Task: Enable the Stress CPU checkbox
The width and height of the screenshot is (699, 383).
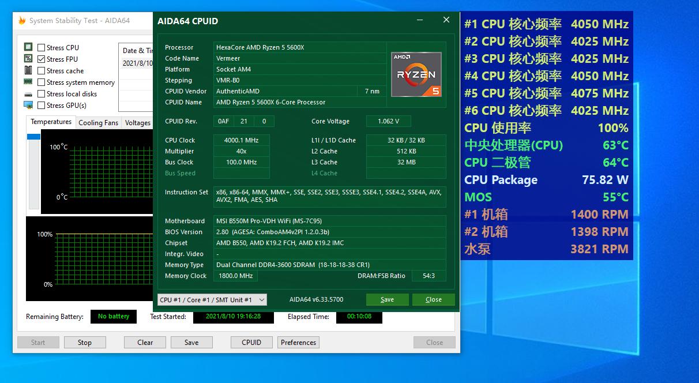Action: pyautogui.click(x=42, y=47)
